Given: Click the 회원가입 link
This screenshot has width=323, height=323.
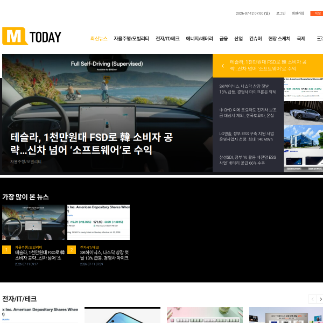Looking at the screenshot, I should point(298,13).
